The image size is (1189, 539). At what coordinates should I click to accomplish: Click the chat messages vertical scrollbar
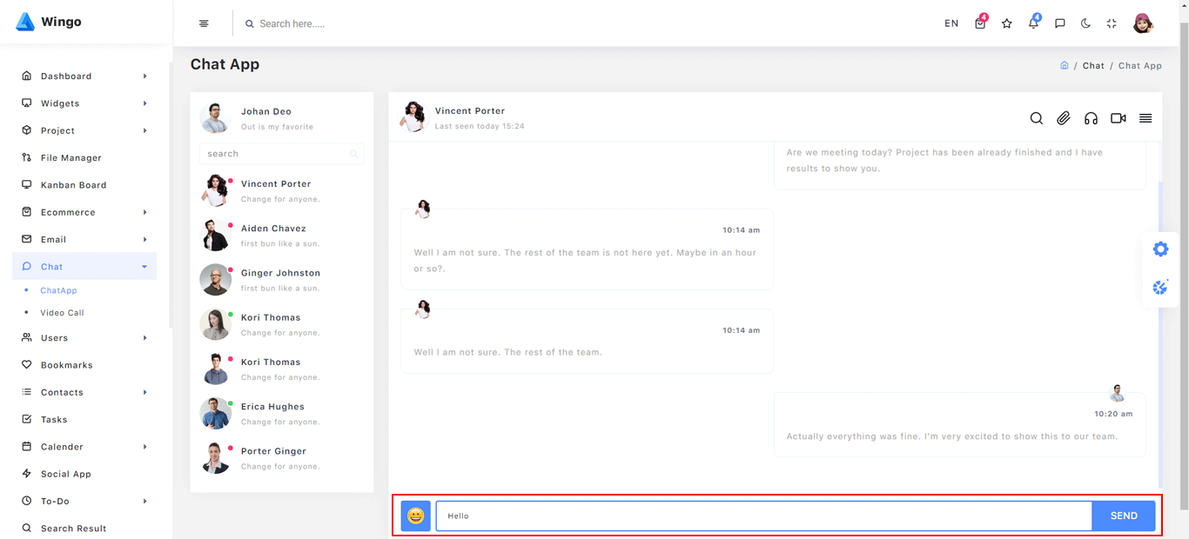tap(1159, 330)
